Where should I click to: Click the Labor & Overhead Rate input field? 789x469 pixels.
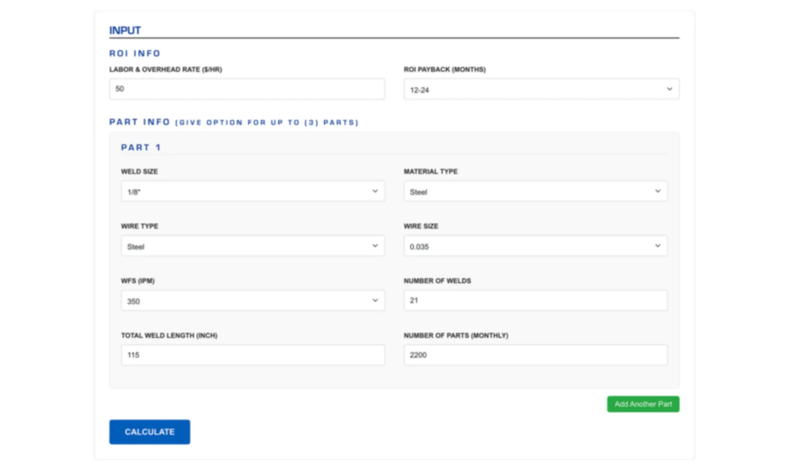(247, 89)
